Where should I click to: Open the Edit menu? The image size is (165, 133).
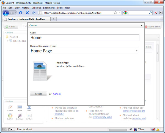point(10,8)
